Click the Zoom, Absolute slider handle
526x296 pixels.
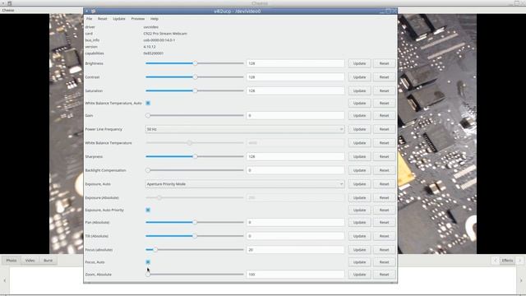[148, 274]
